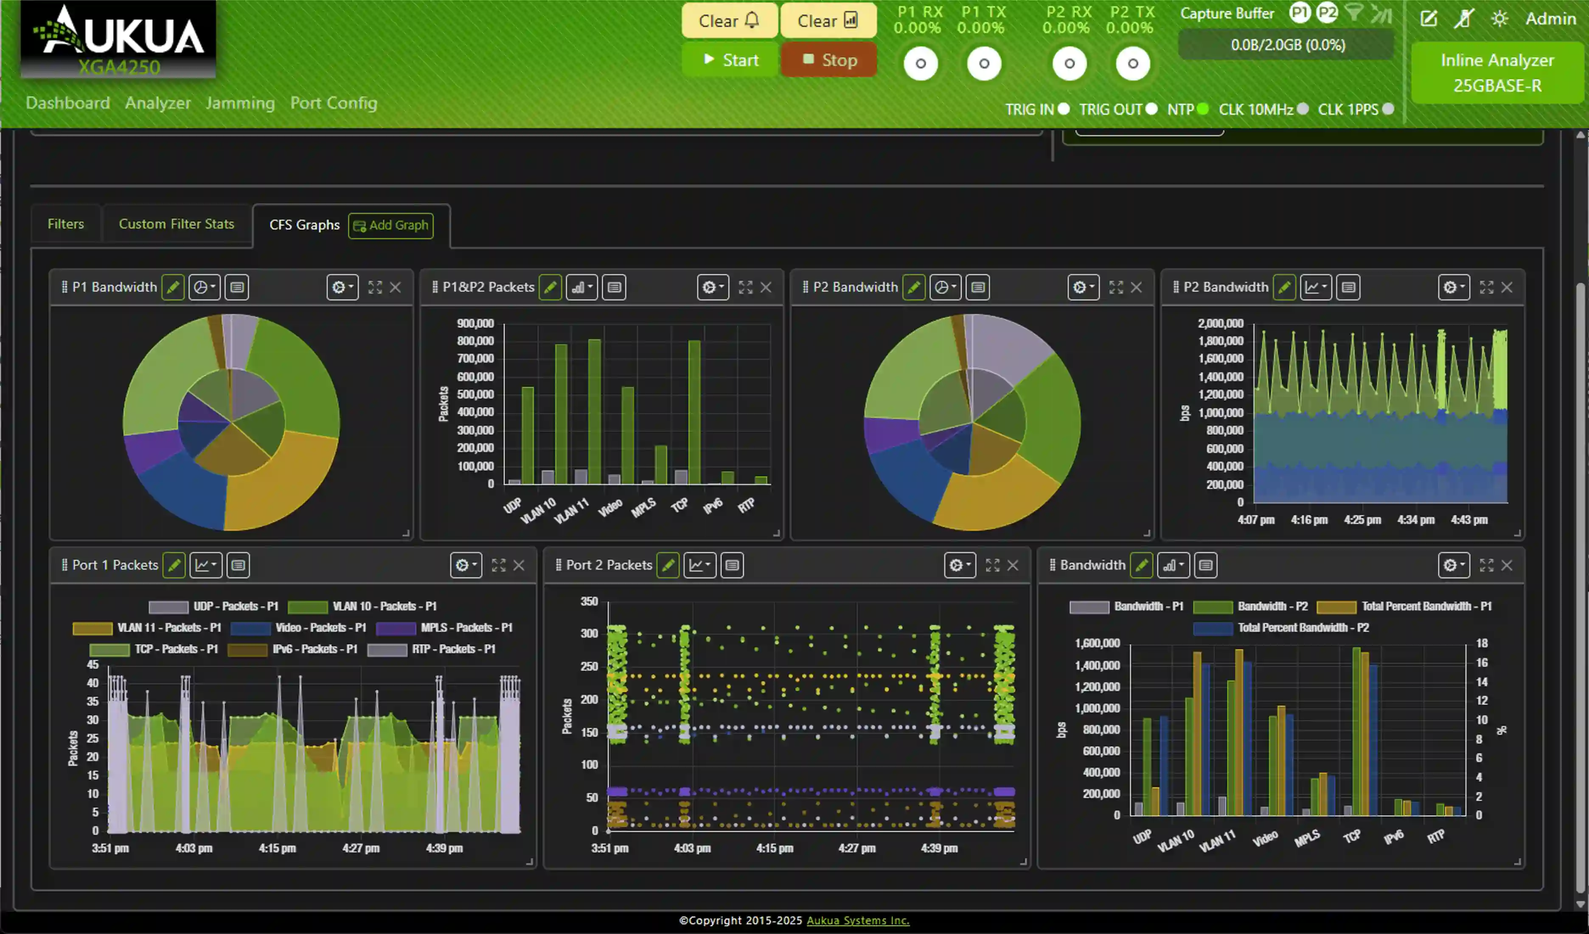The width and height of the screenshot is (1589, 934).
Task: Click the edit note icon near Admin
Action: pos(1428,18)
